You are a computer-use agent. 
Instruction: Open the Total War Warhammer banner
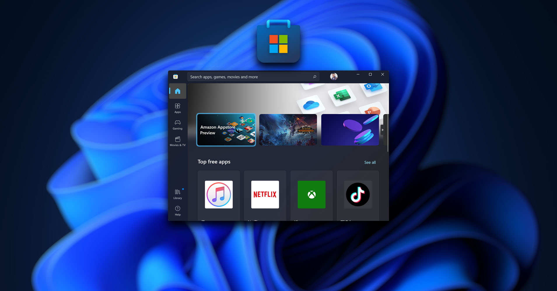pos(288,130)
